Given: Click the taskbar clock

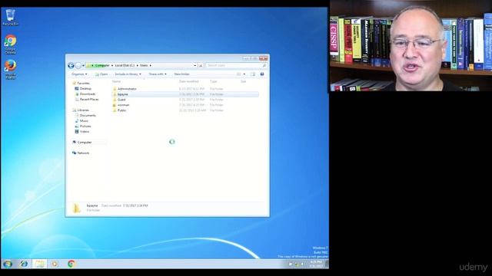Looking at the screenshot, I should 316,264.
